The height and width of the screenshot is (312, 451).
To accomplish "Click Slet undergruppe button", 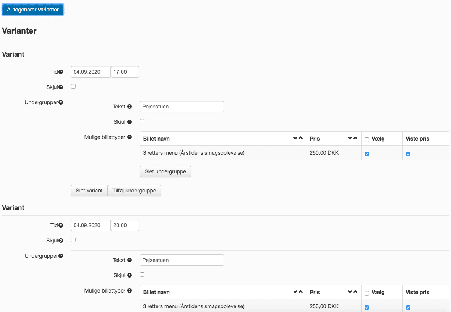I will (165, 171).
